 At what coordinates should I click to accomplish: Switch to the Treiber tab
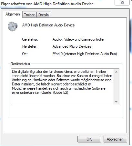[29, 15]
